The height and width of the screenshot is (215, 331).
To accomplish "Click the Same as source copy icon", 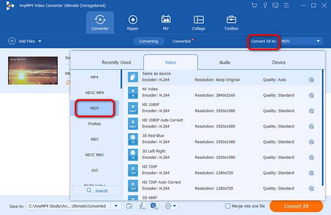I will [133, 77].
